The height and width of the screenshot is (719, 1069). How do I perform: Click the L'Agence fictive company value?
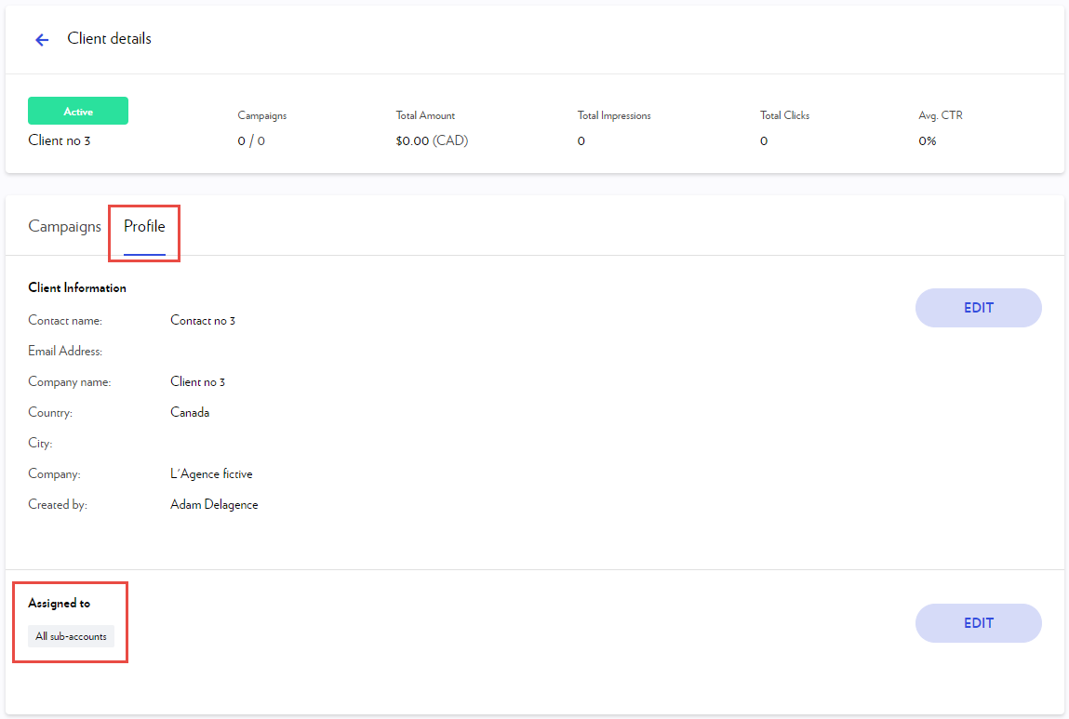211,474
